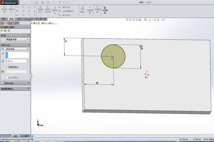Select the Sketch Fillet tool

pos(29,15)
